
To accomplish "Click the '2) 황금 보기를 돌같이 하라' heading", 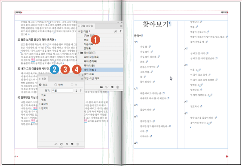I will [x=36, y=40].
